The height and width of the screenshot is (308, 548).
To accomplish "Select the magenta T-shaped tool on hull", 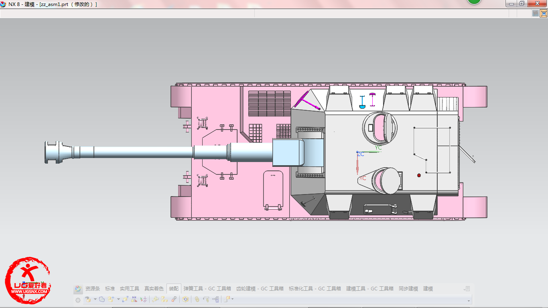I will coord(307,100).
